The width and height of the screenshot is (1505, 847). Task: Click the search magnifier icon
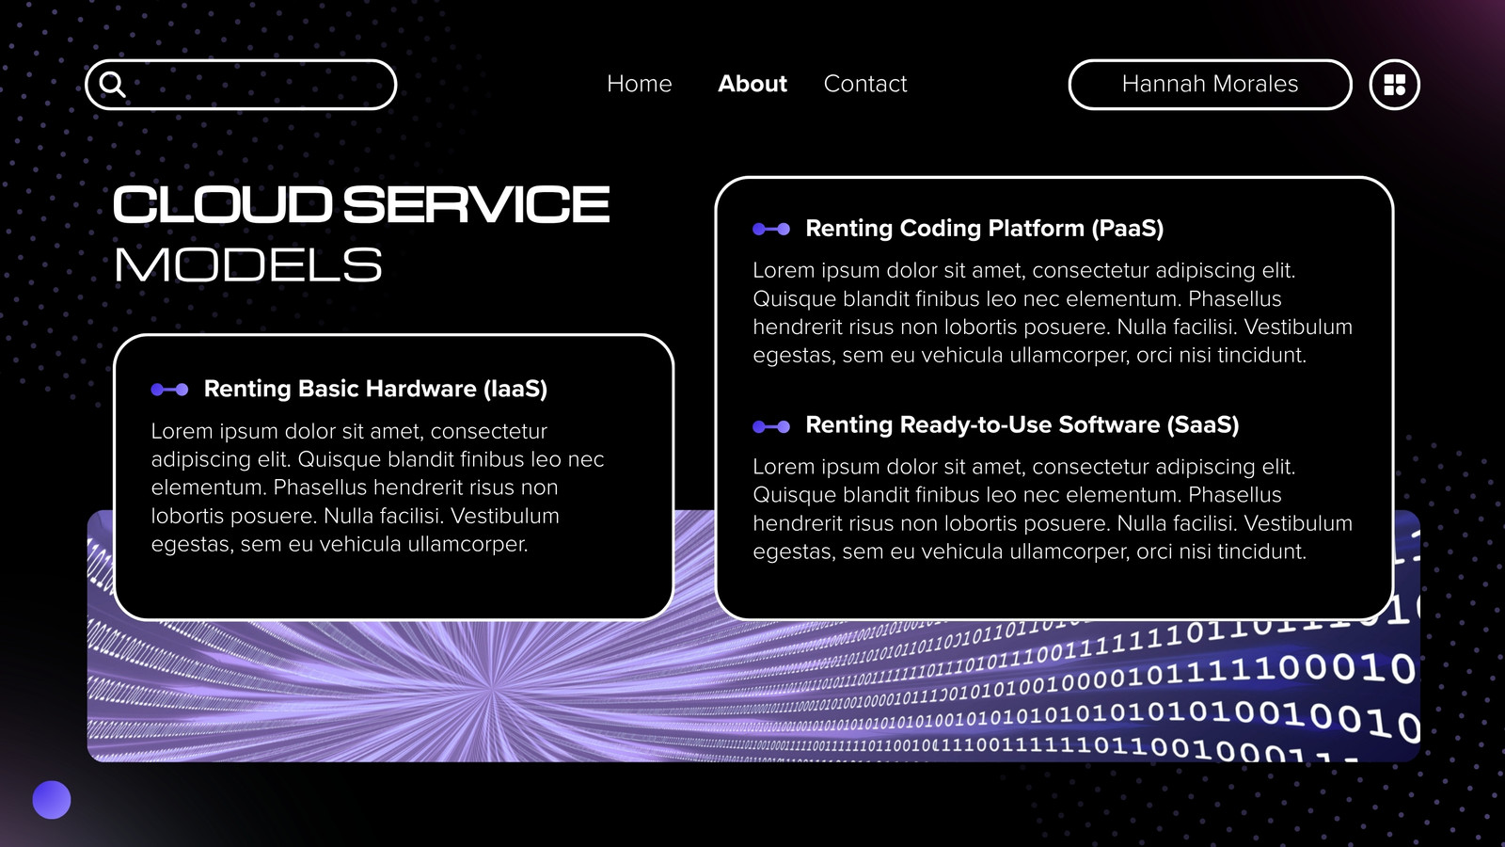click(112, 85)
